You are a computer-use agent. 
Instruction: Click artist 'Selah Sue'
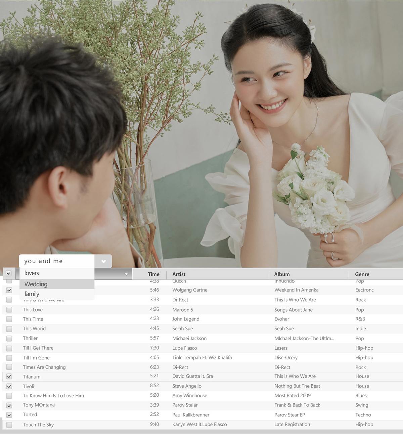click(x=182, y=328)
